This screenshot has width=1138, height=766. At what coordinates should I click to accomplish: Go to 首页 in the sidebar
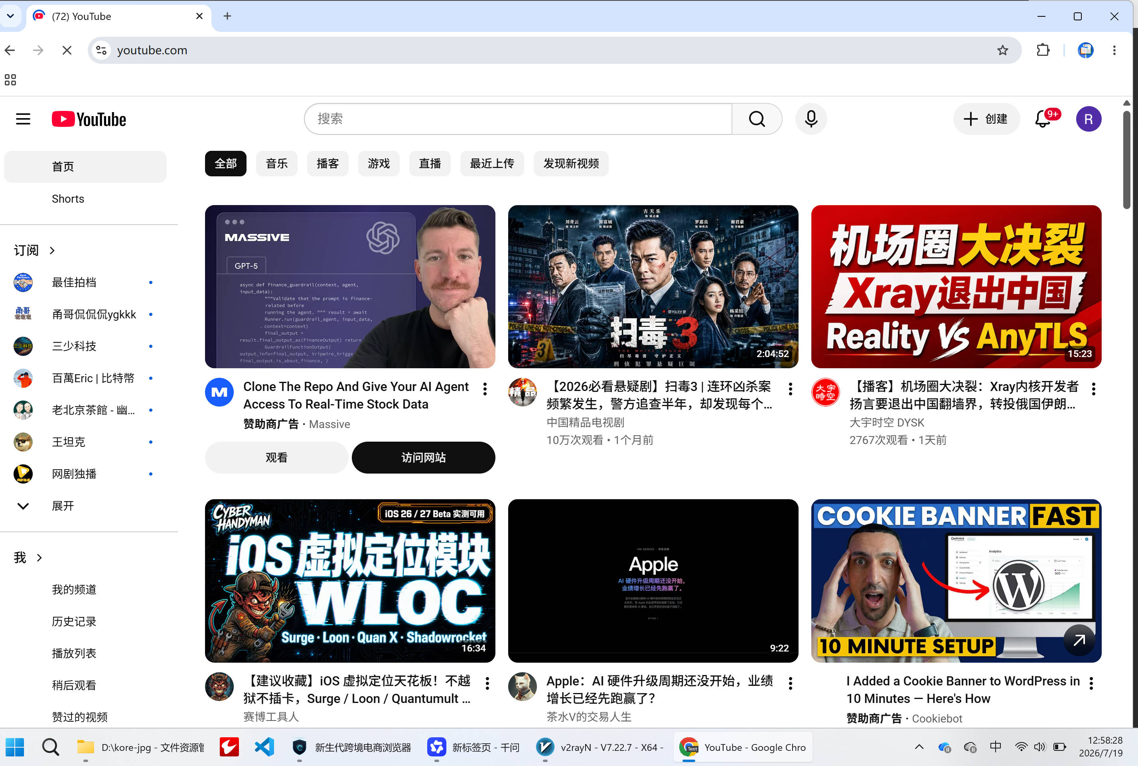click(85, 167)
